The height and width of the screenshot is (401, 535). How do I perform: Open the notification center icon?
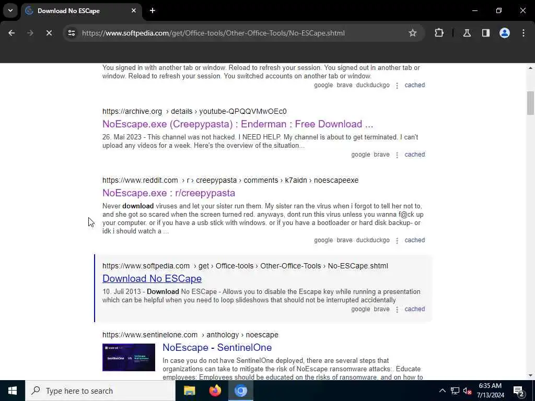[519, 391]
